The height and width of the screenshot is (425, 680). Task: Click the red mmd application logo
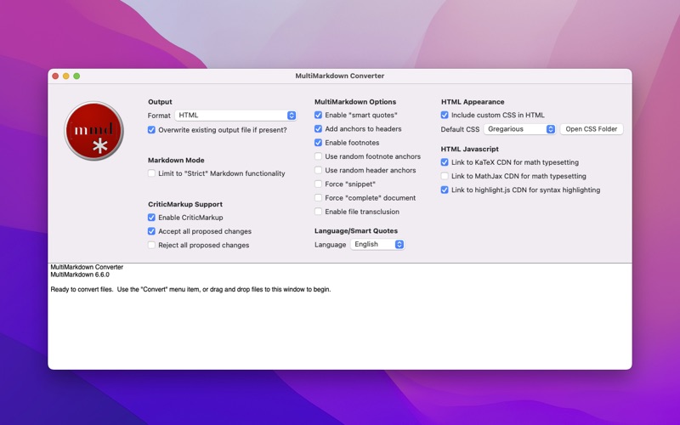(94, 131)
